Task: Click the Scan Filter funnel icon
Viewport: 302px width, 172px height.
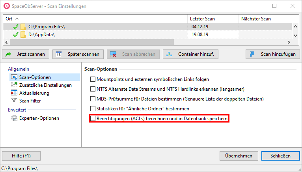Action: (14, 100)
